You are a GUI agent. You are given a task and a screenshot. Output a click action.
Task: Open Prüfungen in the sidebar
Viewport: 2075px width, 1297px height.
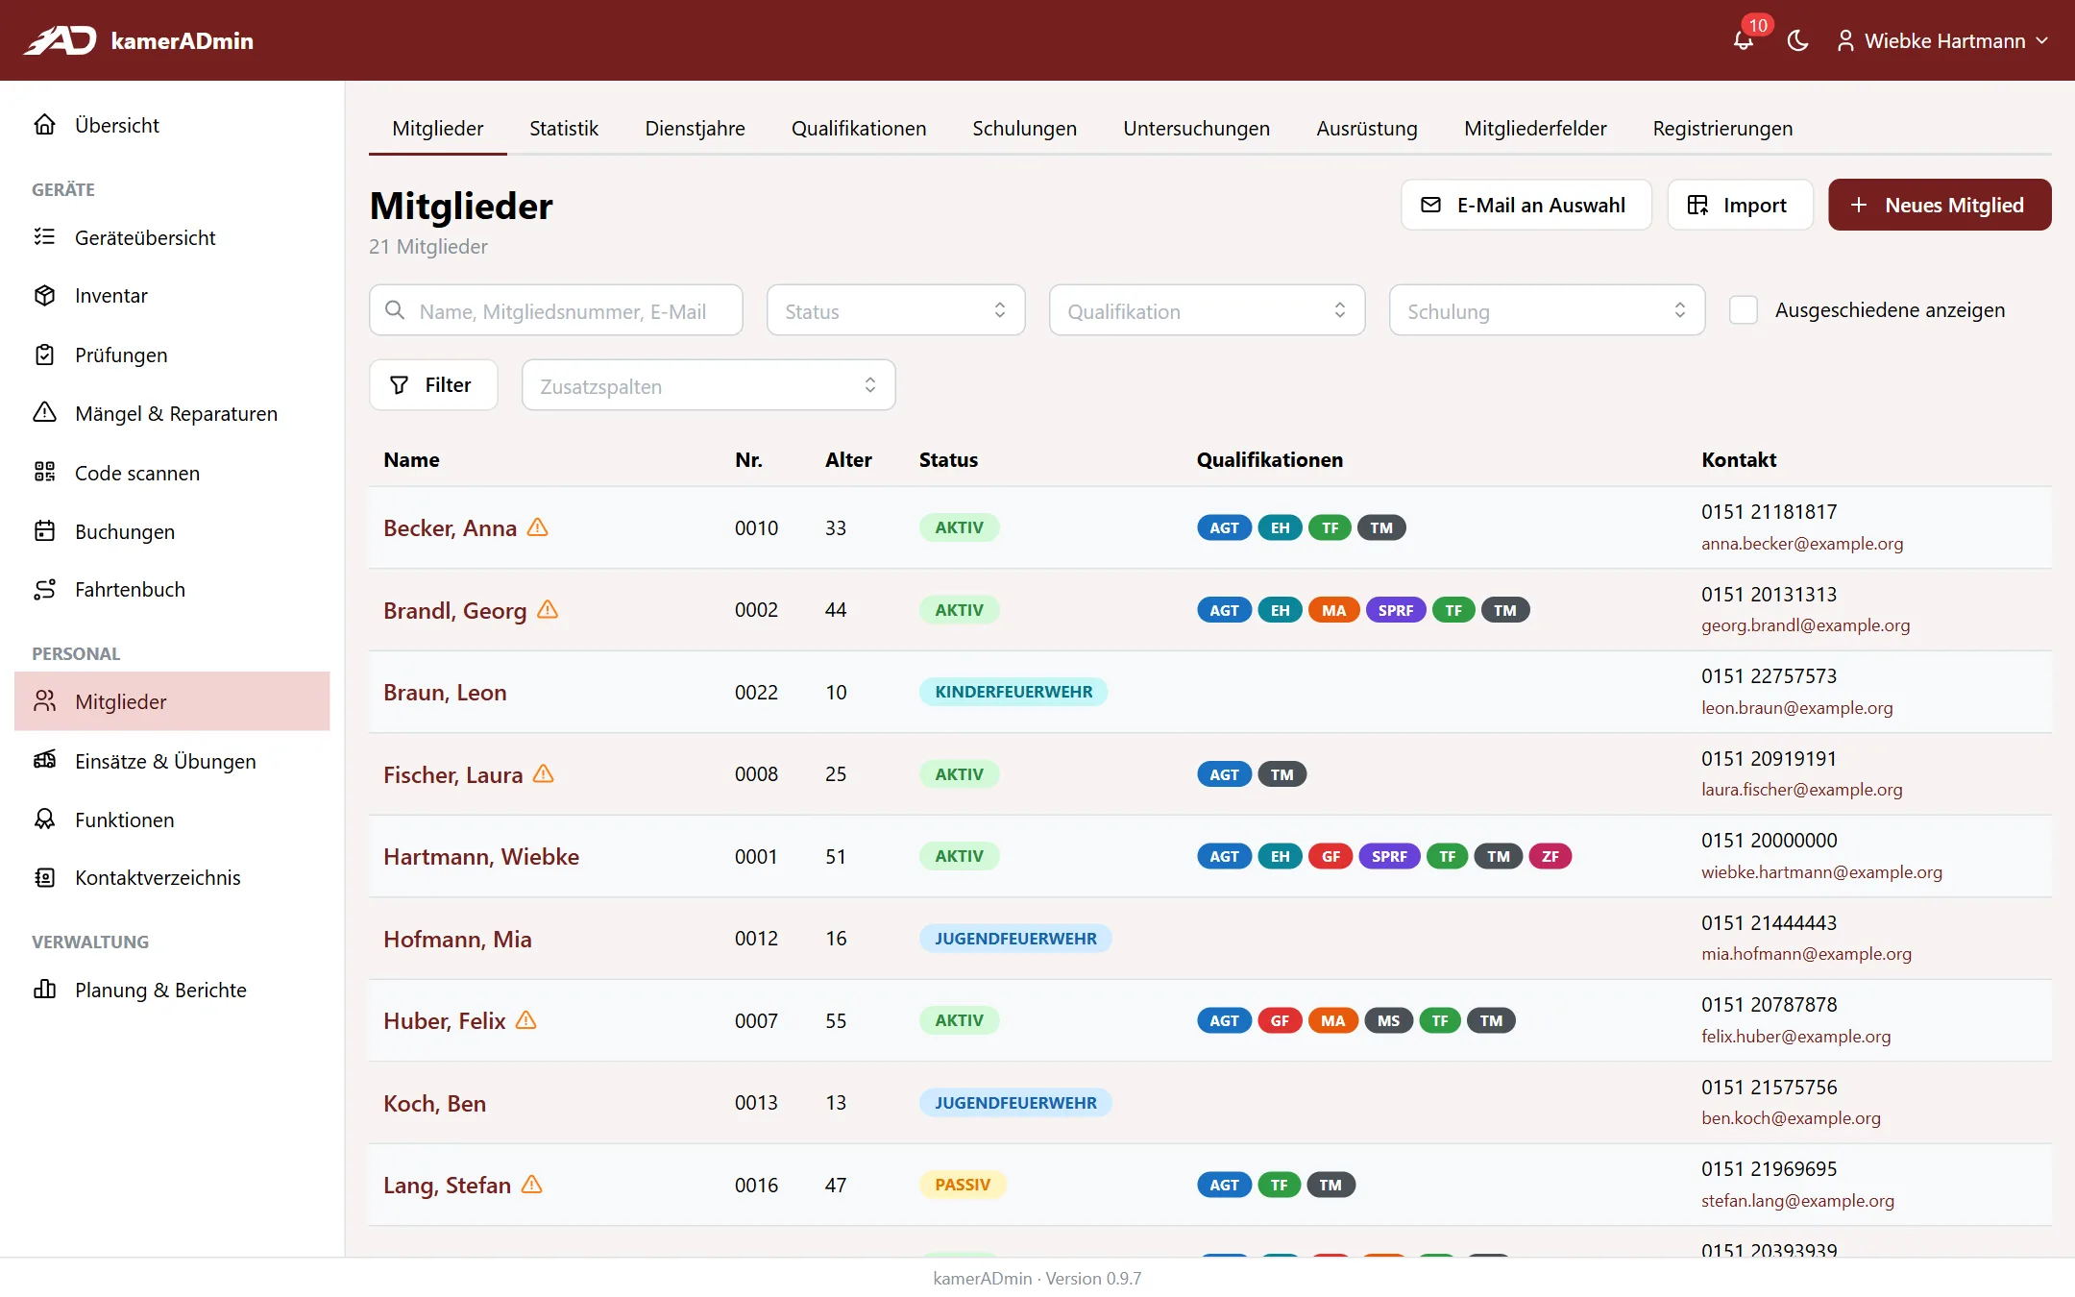pyautogui.click(x=172, y=355)
